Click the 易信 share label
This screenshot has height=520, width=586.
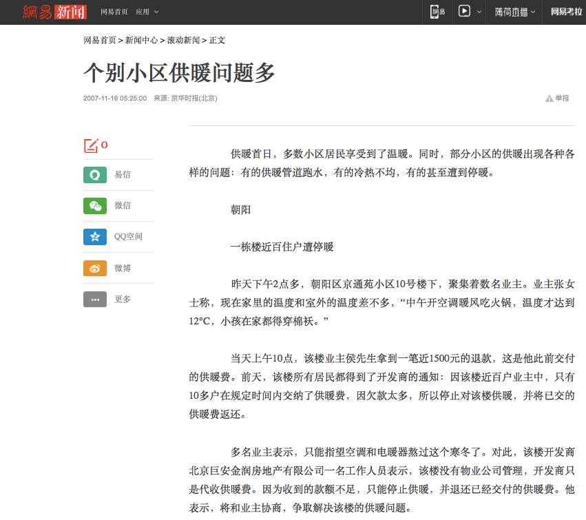[x=123, y=174]
